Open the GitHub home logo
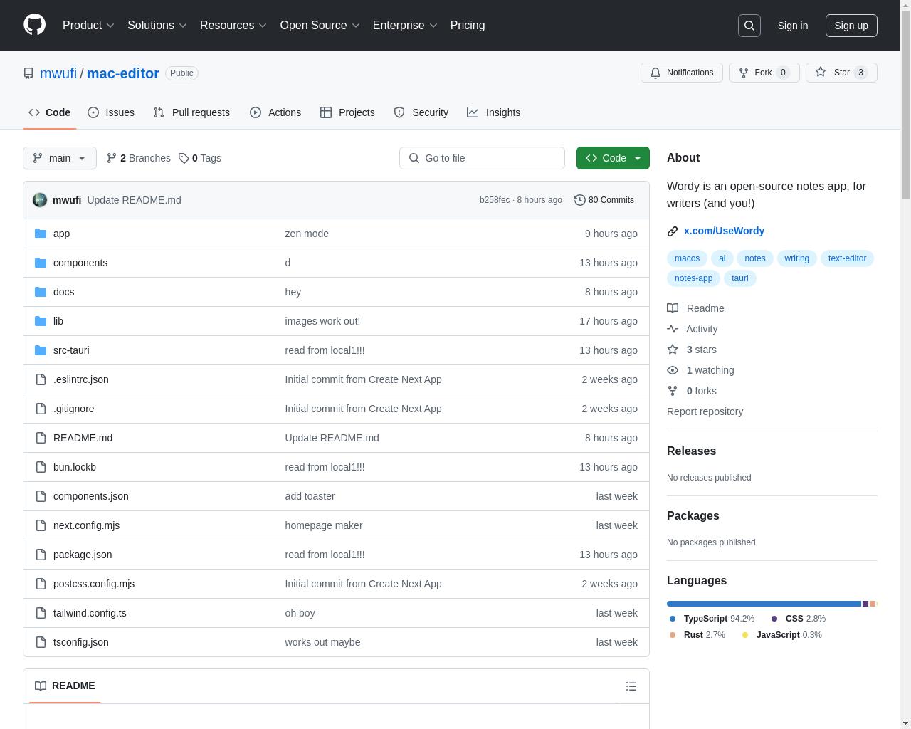 (x=34, y=25)
